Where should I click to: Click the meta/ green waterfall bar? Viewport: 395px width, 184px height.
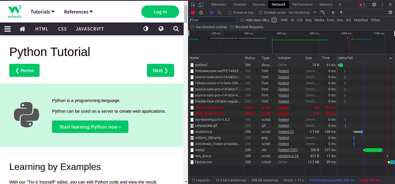pyautogui.click(x=373, y=150)
